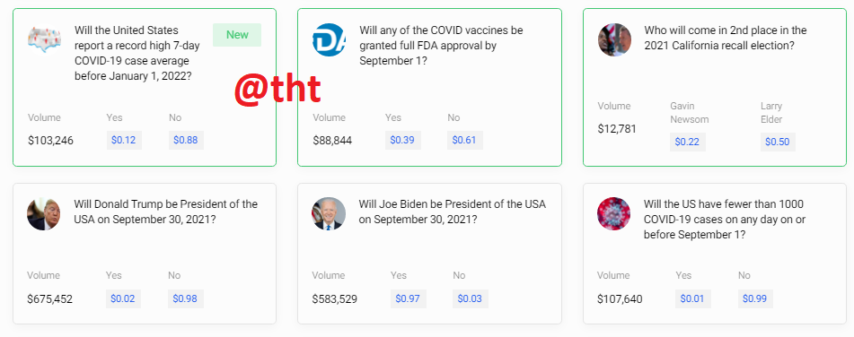Click the coronavirus image icon

click(x=614, y=213)
